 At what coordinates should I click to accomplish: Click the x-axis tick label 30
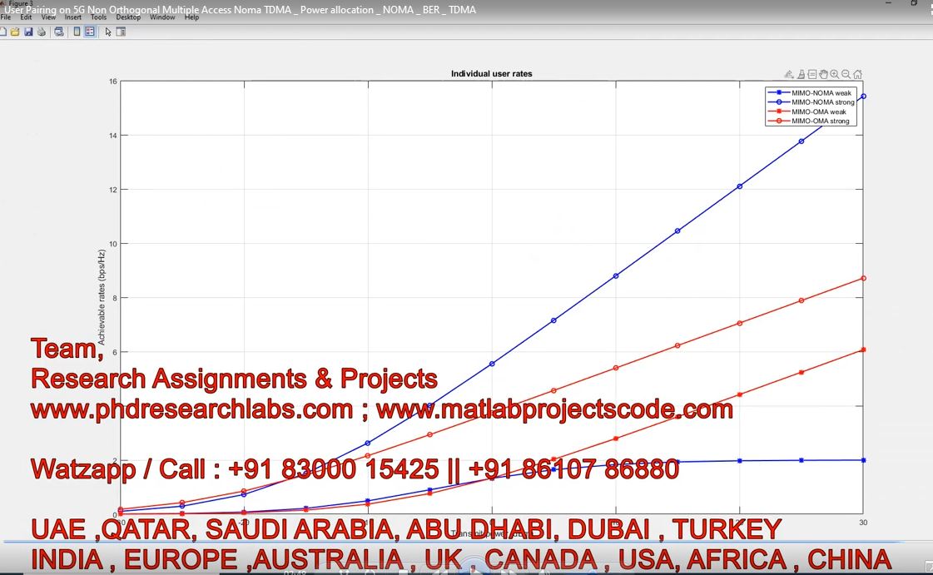pos(863,523)
